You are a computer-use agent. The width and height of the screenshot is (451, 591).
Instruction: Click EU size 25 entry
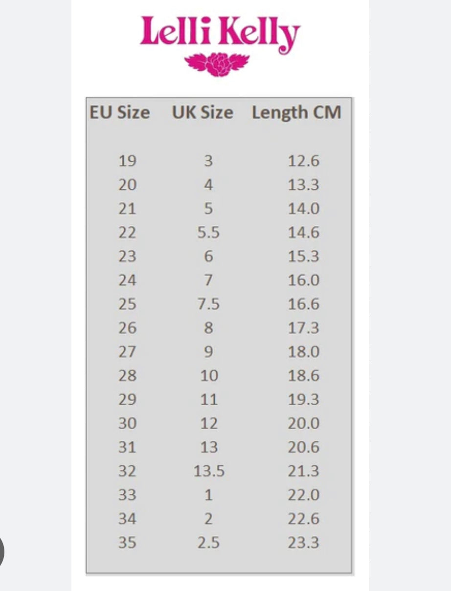(127, 304)
